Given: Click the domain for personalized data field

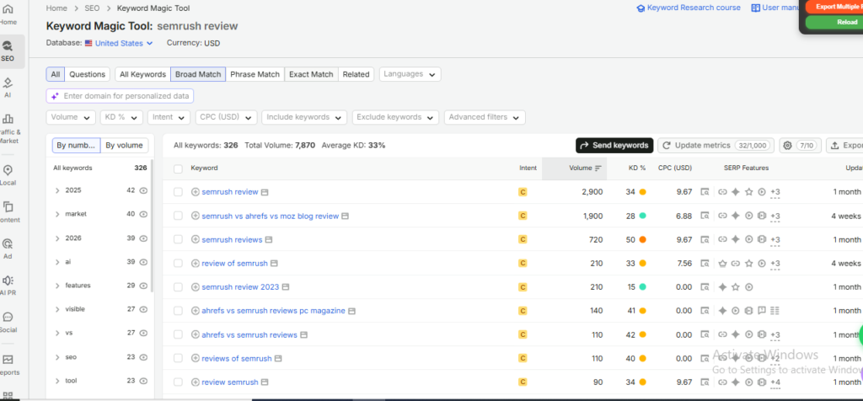Looking at the screenshot, I should (120, 96).
